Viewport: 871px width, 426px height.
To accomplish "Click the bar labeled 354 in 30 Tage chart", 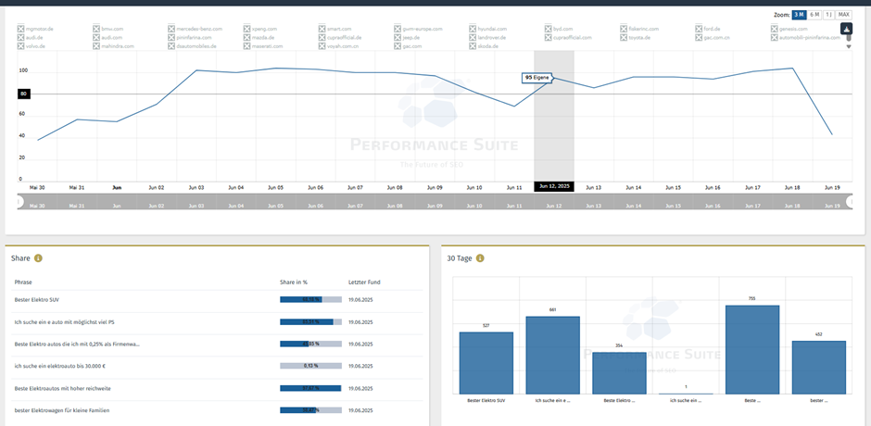I will pyautogui.click(x=619, y=373).
